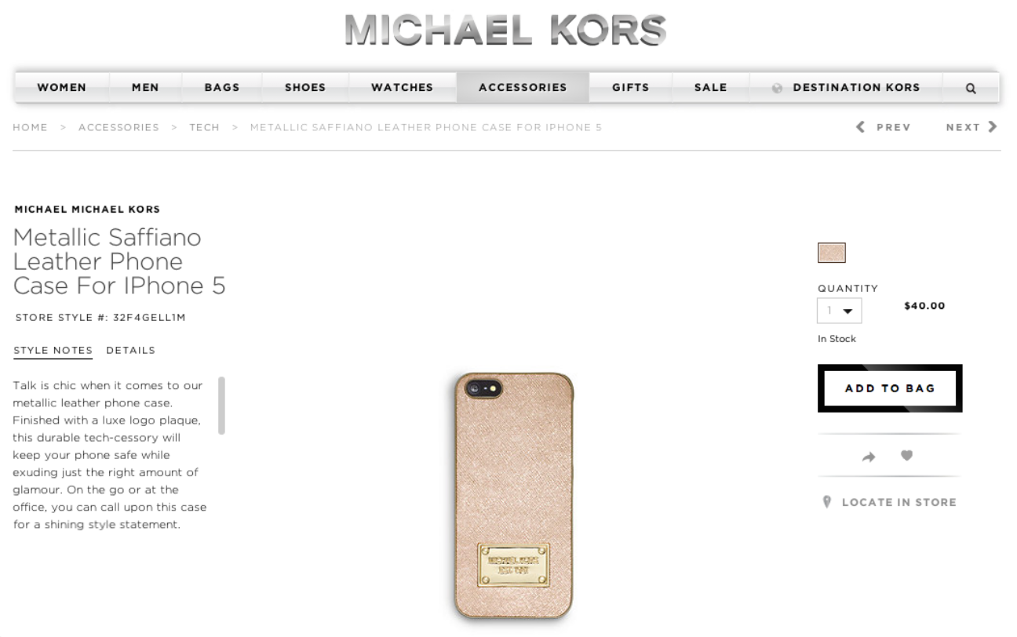Click the Locate in Store pin icon
1017x637 pixels.
coord(826,502)
